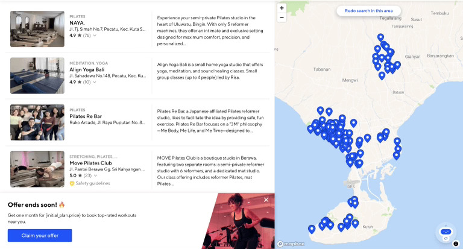Click the map pin closest to Kutuh
This screenshot has height=249, width=463.
(x=355, y=223)
